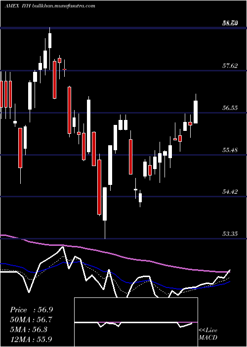Click the 55.48 price level label

[230, 150]
